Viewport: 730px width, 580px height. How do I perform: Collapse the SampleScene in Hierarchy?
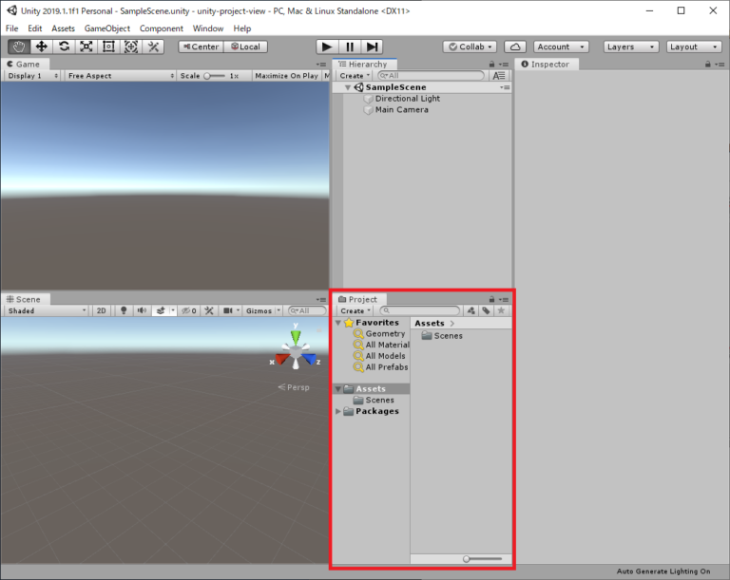[x=347, y=87]
